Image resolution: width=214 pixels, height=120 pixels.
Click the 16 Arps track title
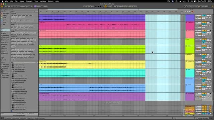(x=190, y=85)
